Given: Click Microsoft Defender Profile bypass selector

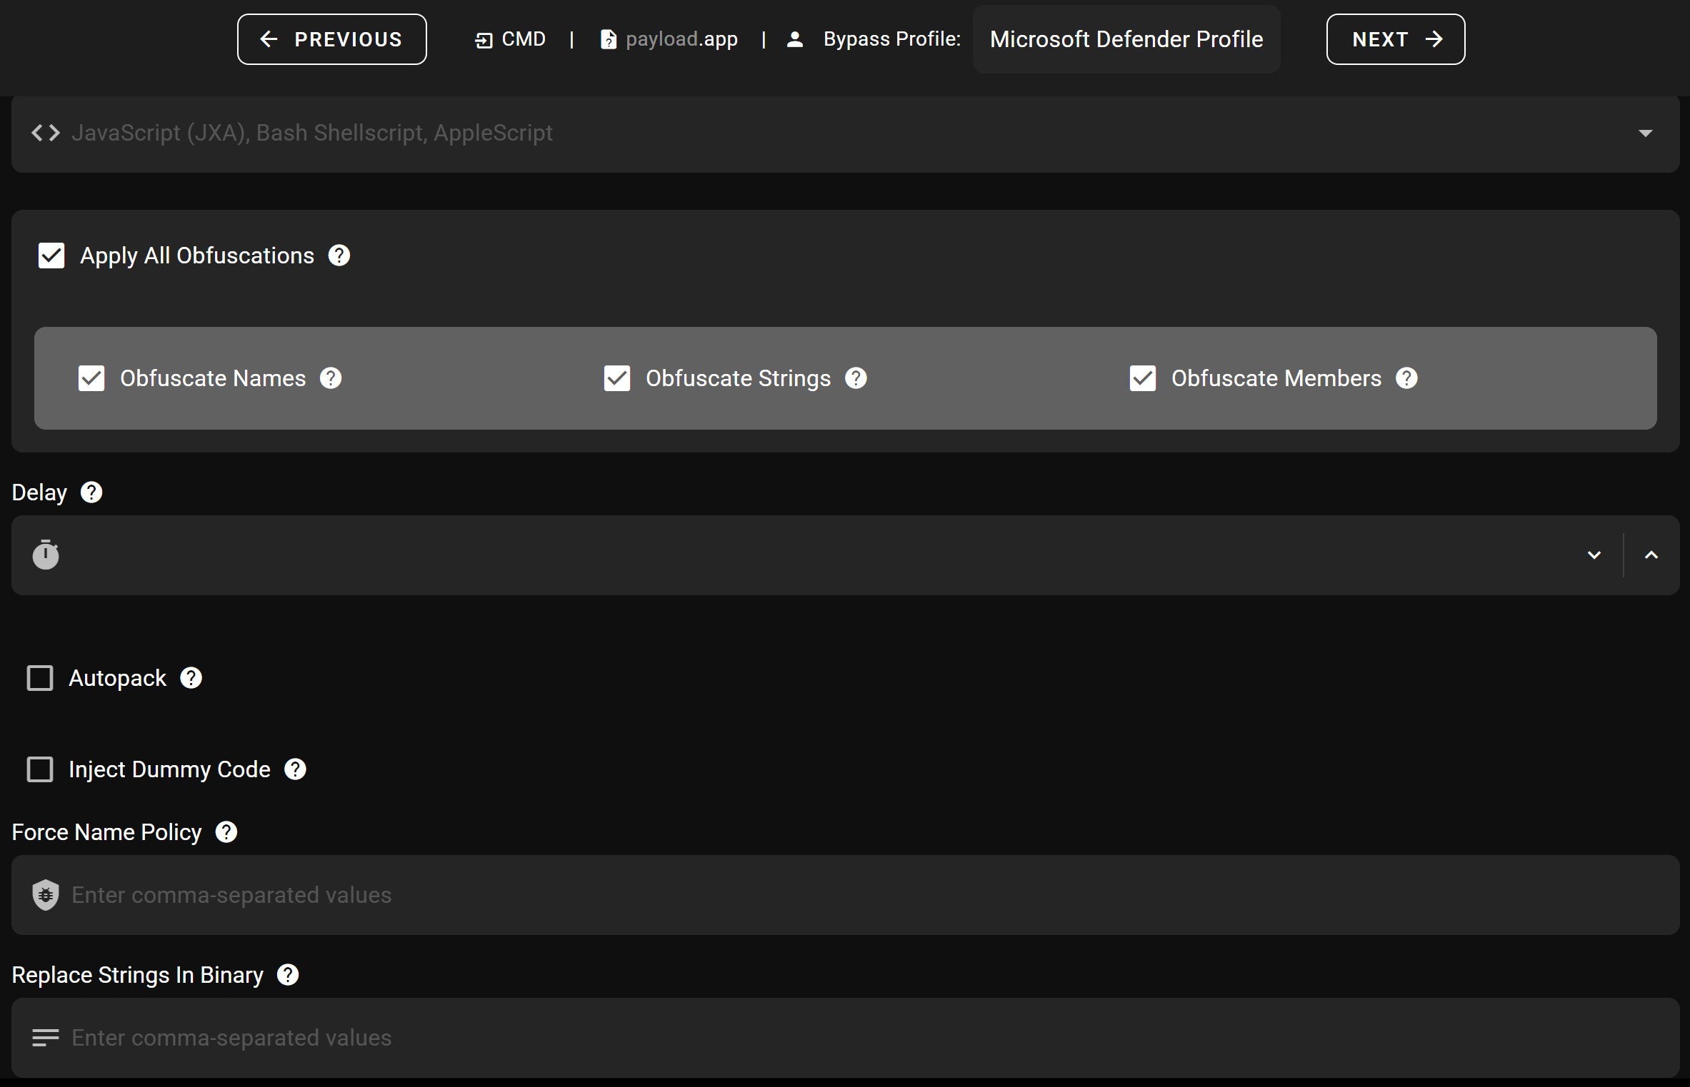Looking at the screenshot, I should pyautogui.click(x=1126, y=39).
